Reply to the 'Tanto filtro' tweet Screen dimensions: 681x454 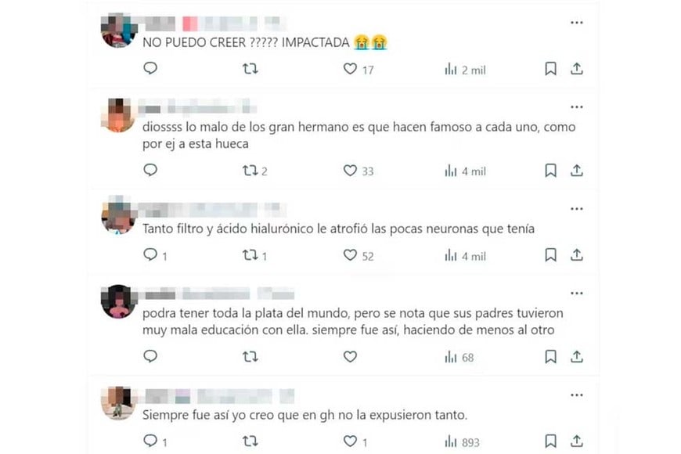[150, 254]
